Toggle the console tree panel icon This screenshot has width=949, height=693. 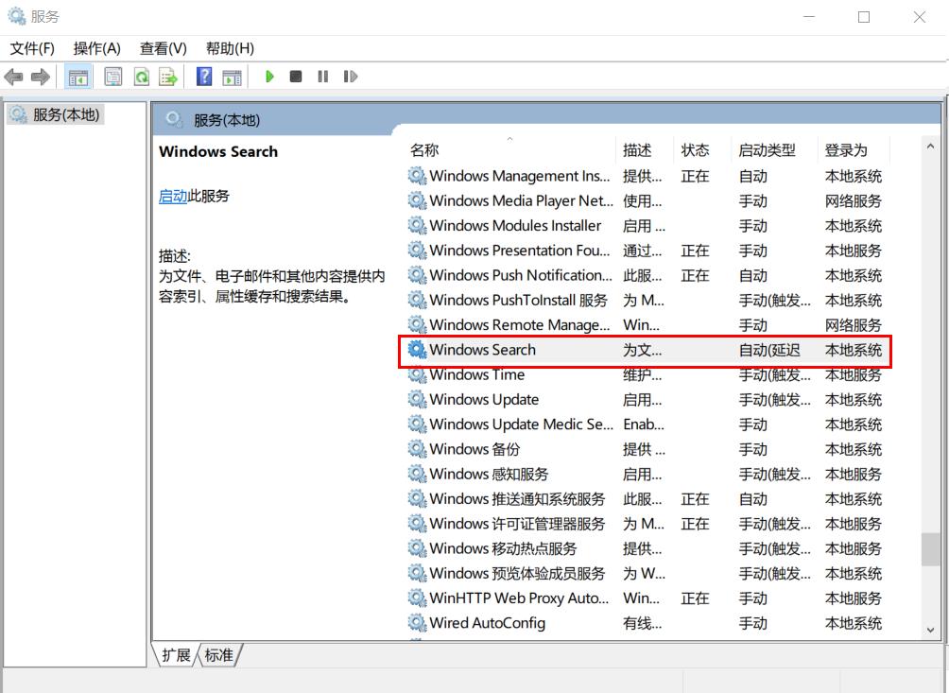[x=79, y=77]
